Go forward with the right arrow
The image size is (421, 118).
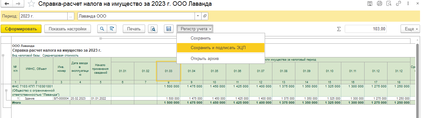tap(18, 4)
